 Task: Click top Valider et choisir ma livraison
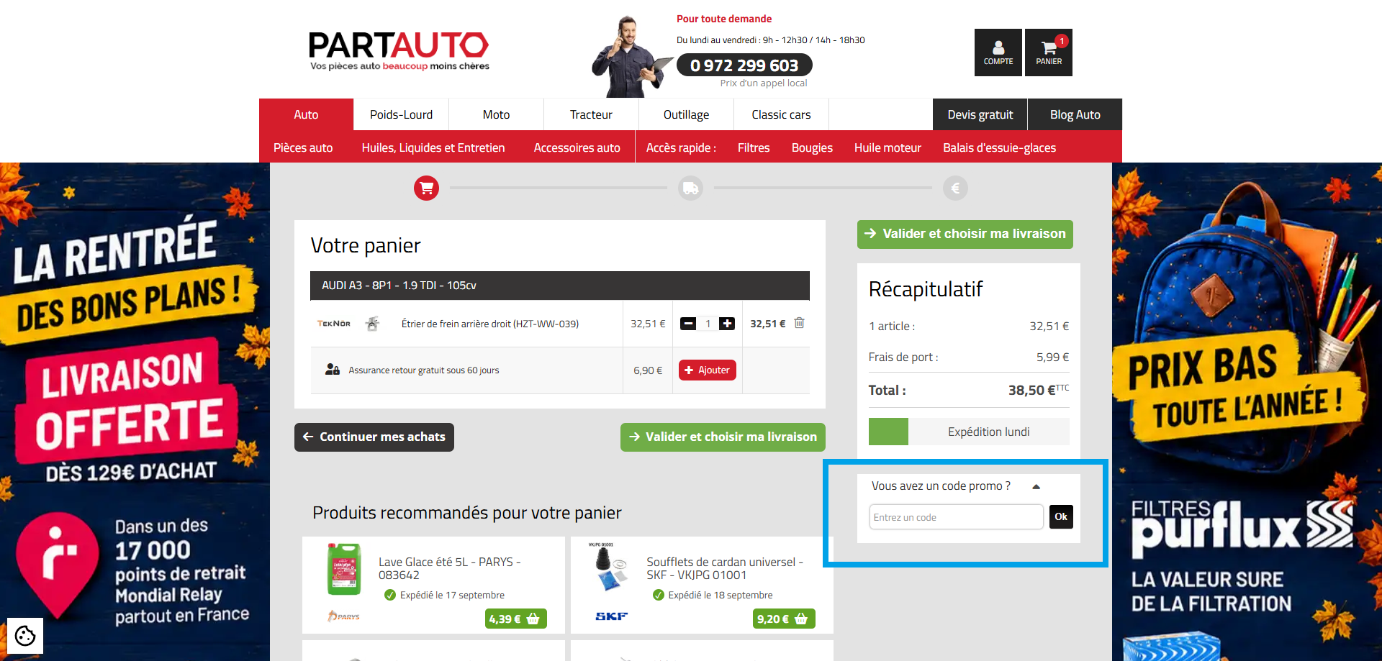(965, 234)
